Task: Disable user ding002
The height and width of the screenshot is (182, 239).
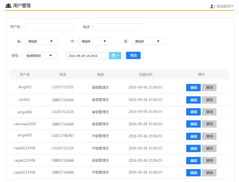Action: click(x=209, y=88)
